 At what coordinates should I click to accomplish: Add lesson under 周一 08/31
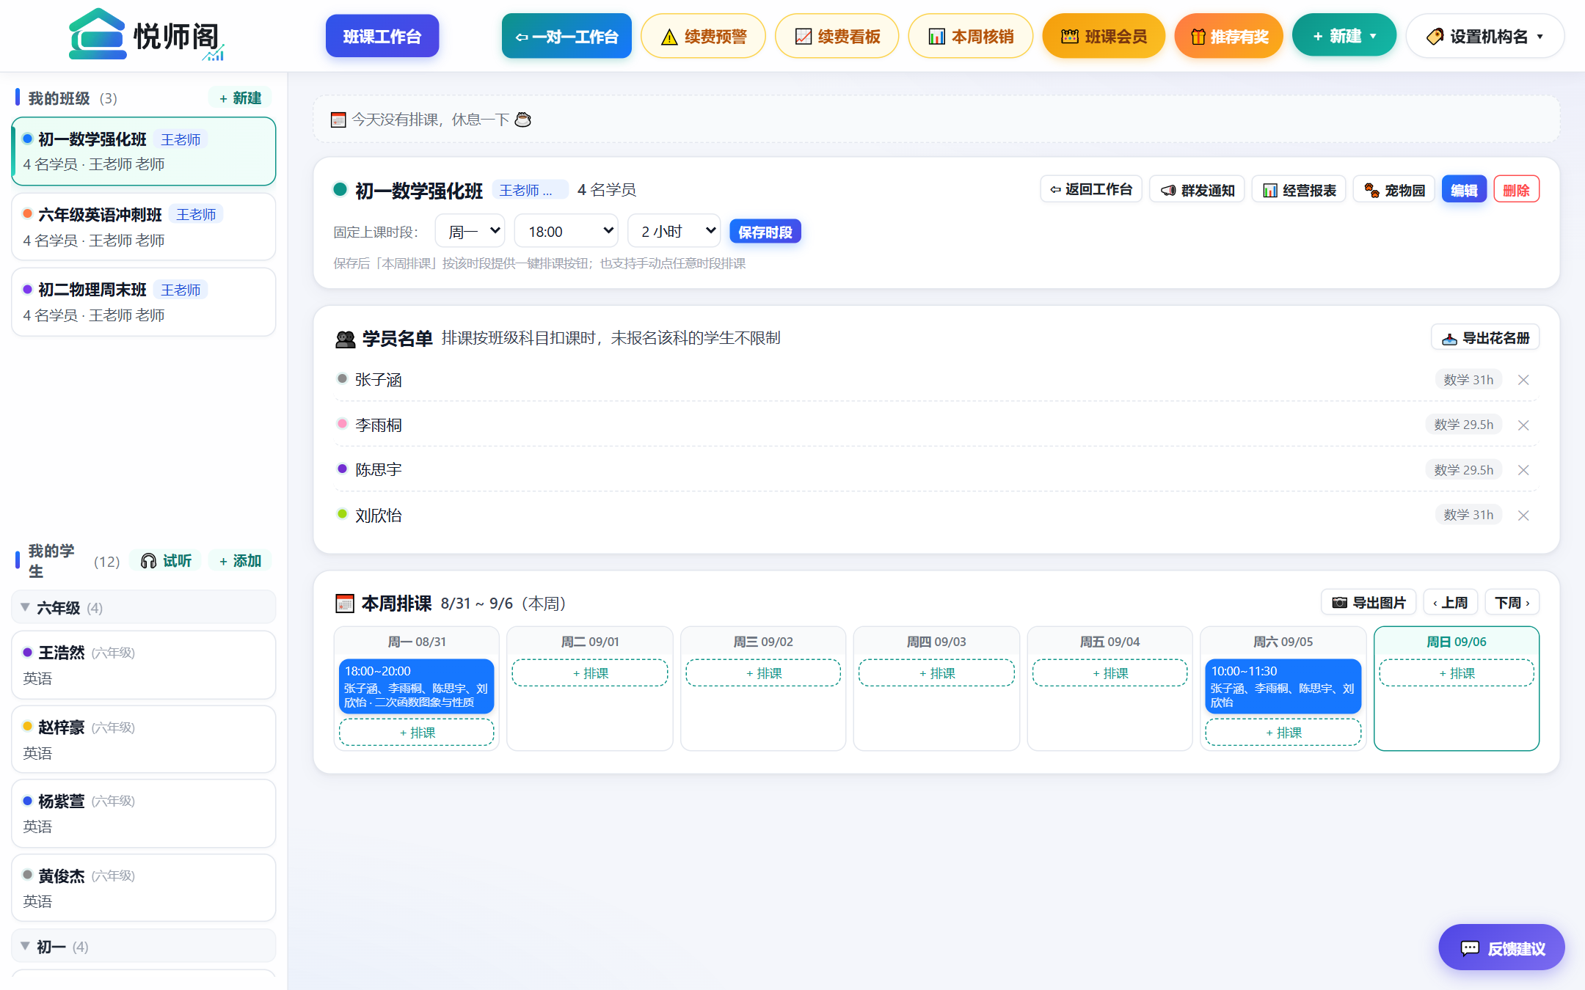tap(416, 732)
